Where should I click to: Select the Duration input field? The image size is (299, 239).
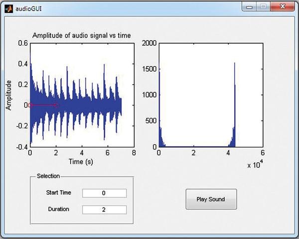tap(104, 210)
